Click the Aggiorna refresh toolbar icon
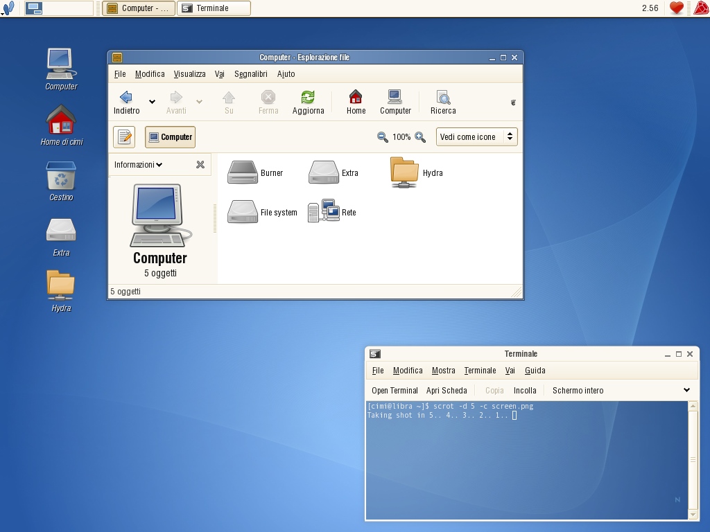This screenshot has width=710, height=532. click(308, 103)
